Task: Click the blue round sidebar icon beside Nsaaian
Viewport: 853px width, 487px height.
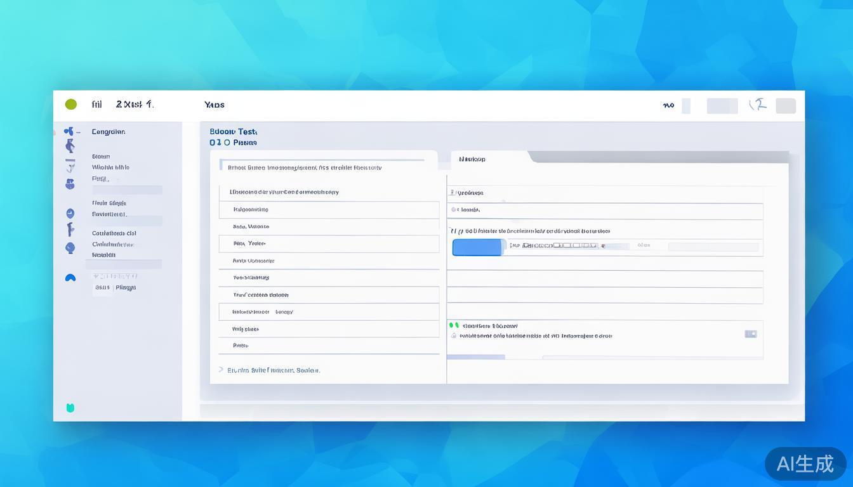Action: [x=70, y=248]
